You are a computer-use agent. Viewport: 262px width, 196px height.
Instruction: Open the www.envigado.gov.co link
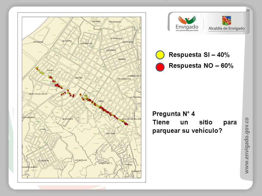[x=247, y=146]
